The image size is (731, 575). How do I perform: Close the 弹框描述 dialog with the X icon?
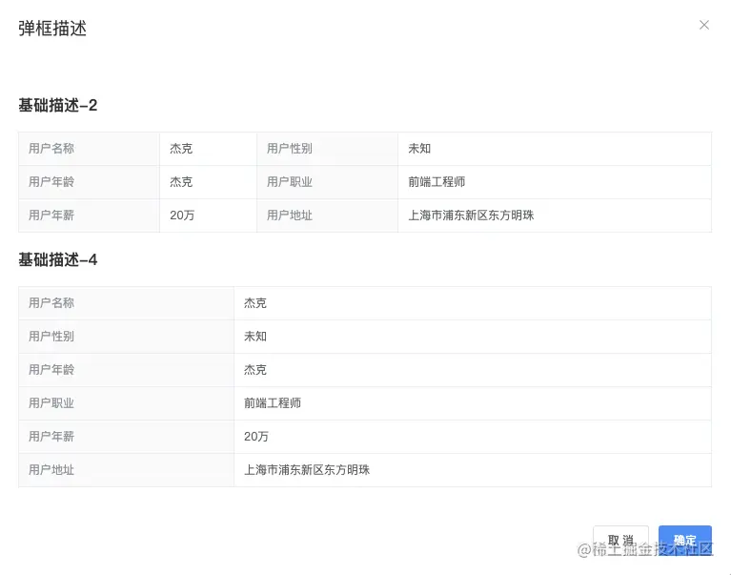(704, 25)
